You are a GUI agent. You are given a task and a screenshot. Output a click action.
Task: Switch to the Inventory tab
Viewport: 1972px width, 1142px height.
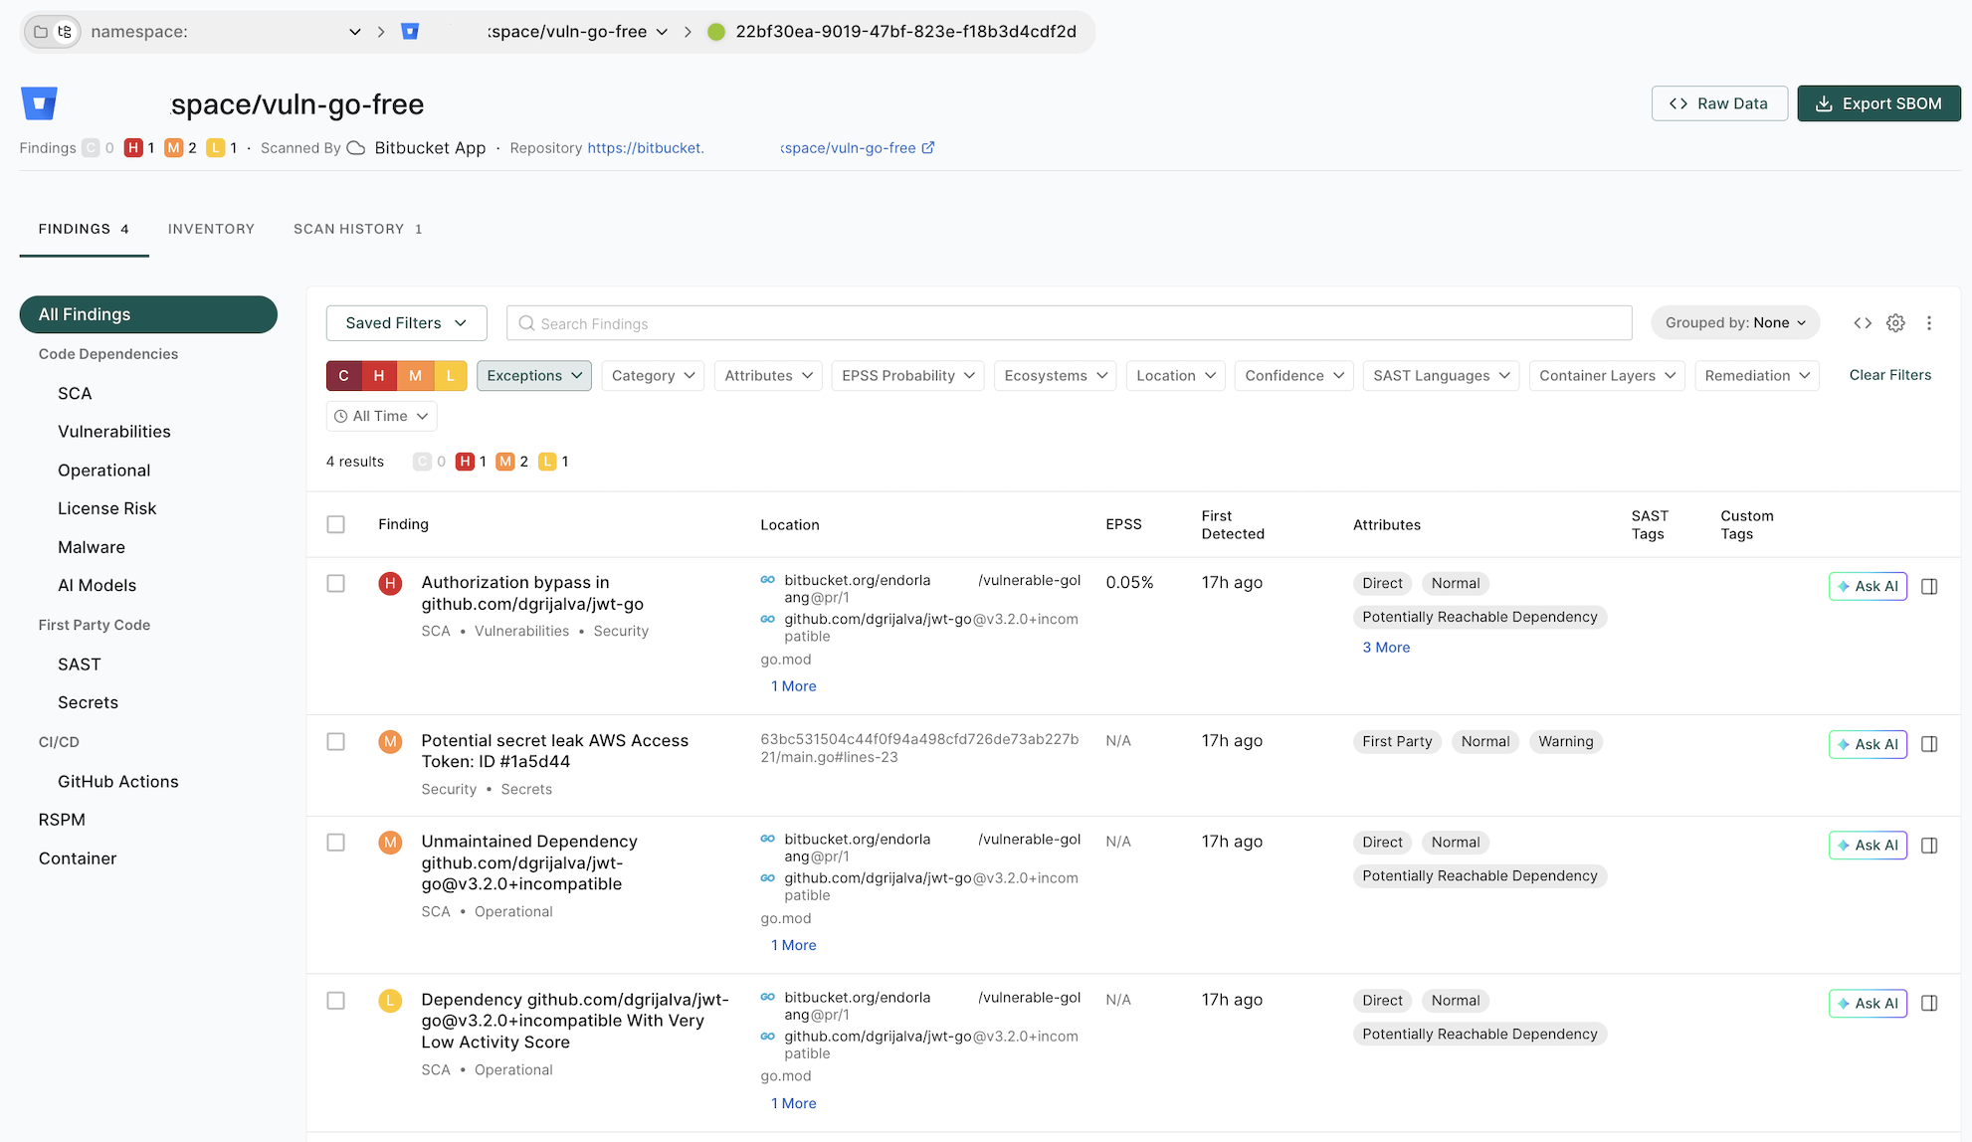211,229
